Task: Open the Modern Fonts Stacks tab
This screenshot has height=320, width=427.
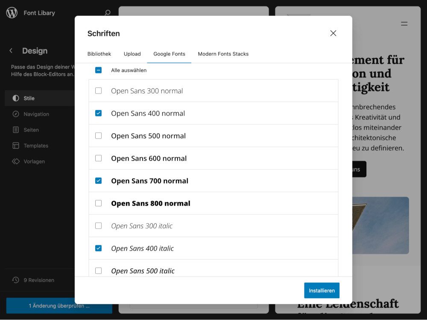Action: tap(223, 54)
